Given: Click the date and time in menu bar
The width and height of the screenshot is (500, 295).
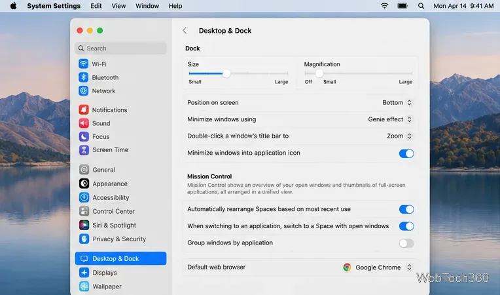Looking at the screenshot, I should click(463, 6).
